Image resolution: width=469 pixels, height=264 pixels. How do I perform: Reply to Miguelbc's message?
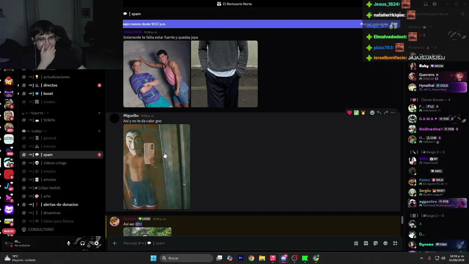(379, 113)
